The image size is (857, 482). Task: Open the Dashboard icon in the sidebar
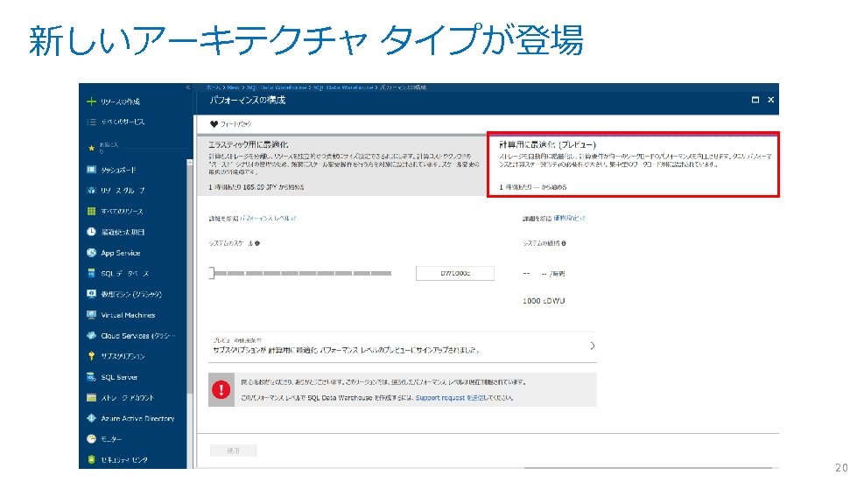pos(91,170)
